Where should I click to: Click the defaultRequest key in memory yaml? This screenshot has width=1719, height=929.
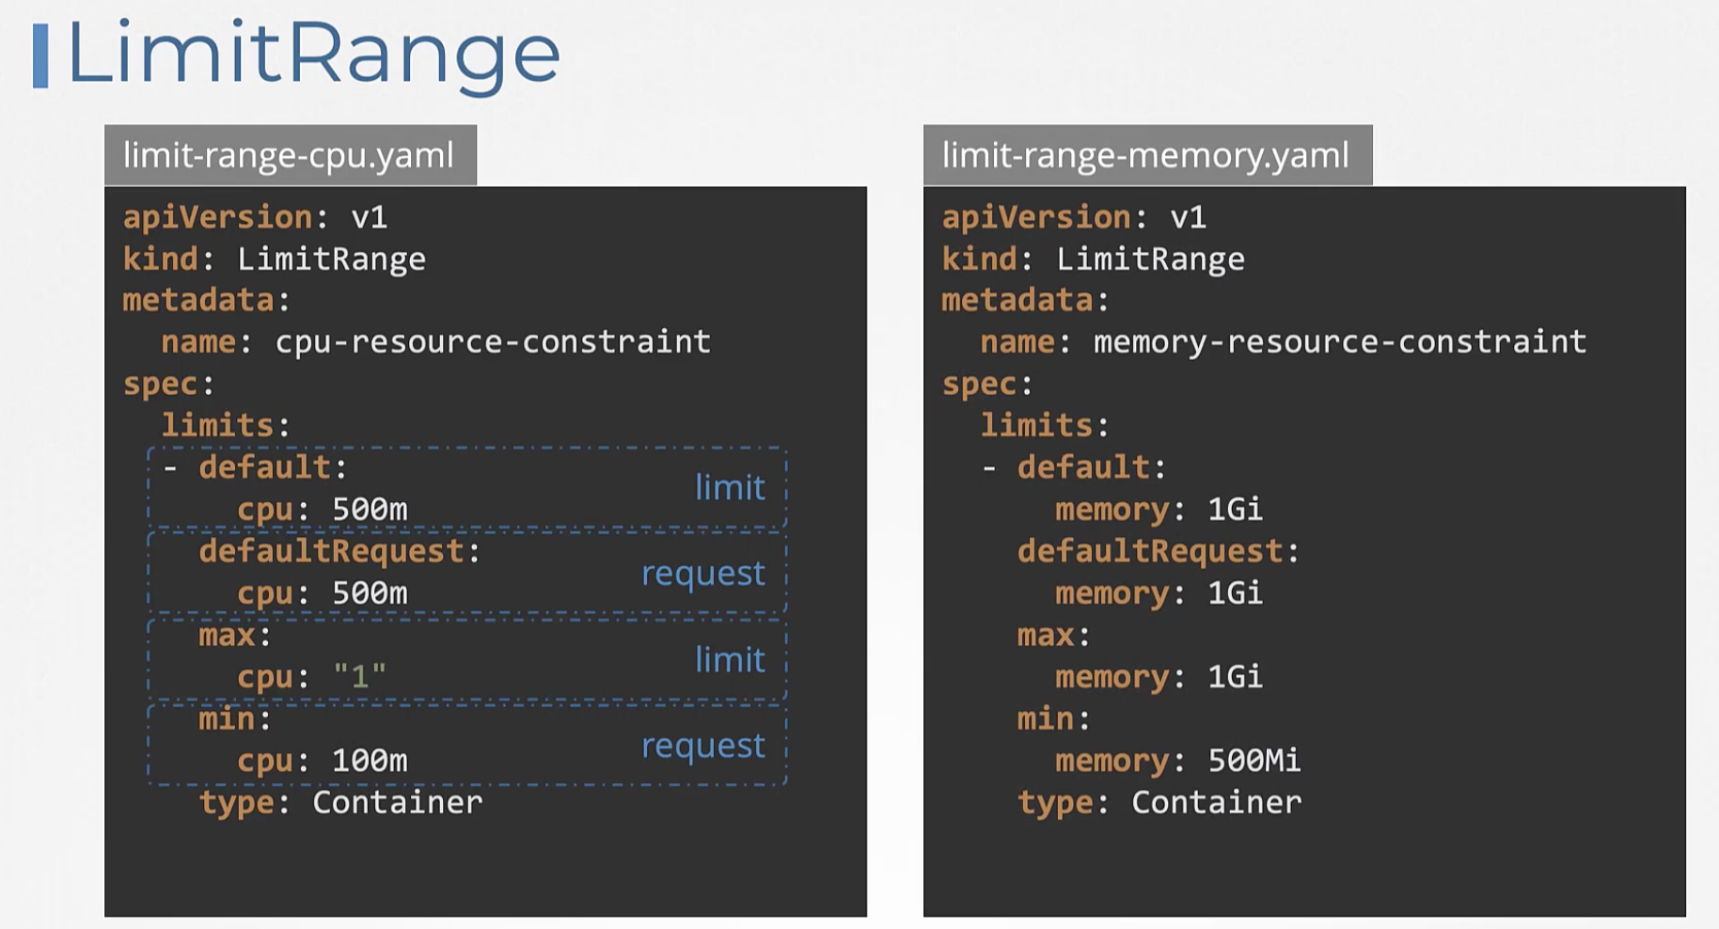pos(1150,551)
